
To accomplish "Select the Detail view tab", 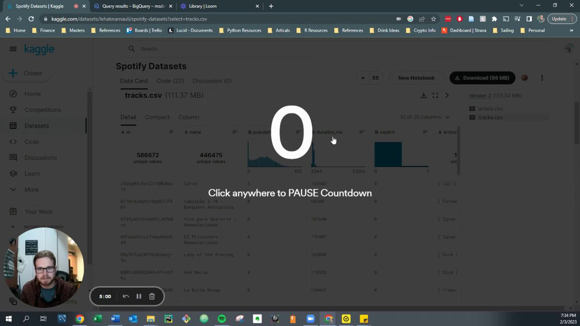I will click(x=128, y=117).
